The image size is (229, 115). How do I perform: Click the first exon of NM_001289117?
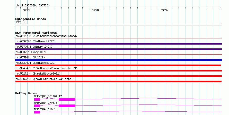tap(37, 99)
